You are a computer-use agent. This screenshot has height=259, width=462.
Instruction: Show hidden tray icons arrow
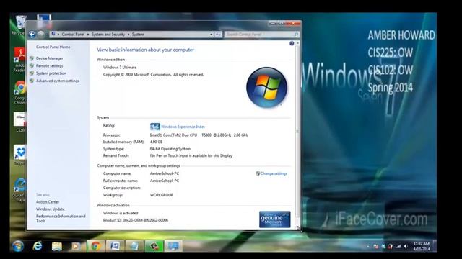368,246
